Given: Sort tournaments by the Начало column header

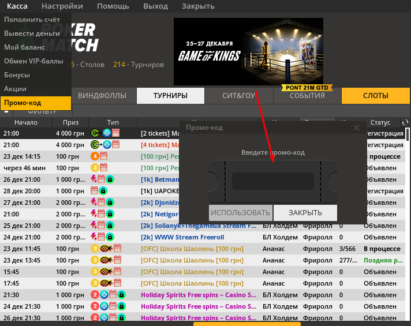Looking at the screenshot, I should pyautogui.click(x=26, y=123).
